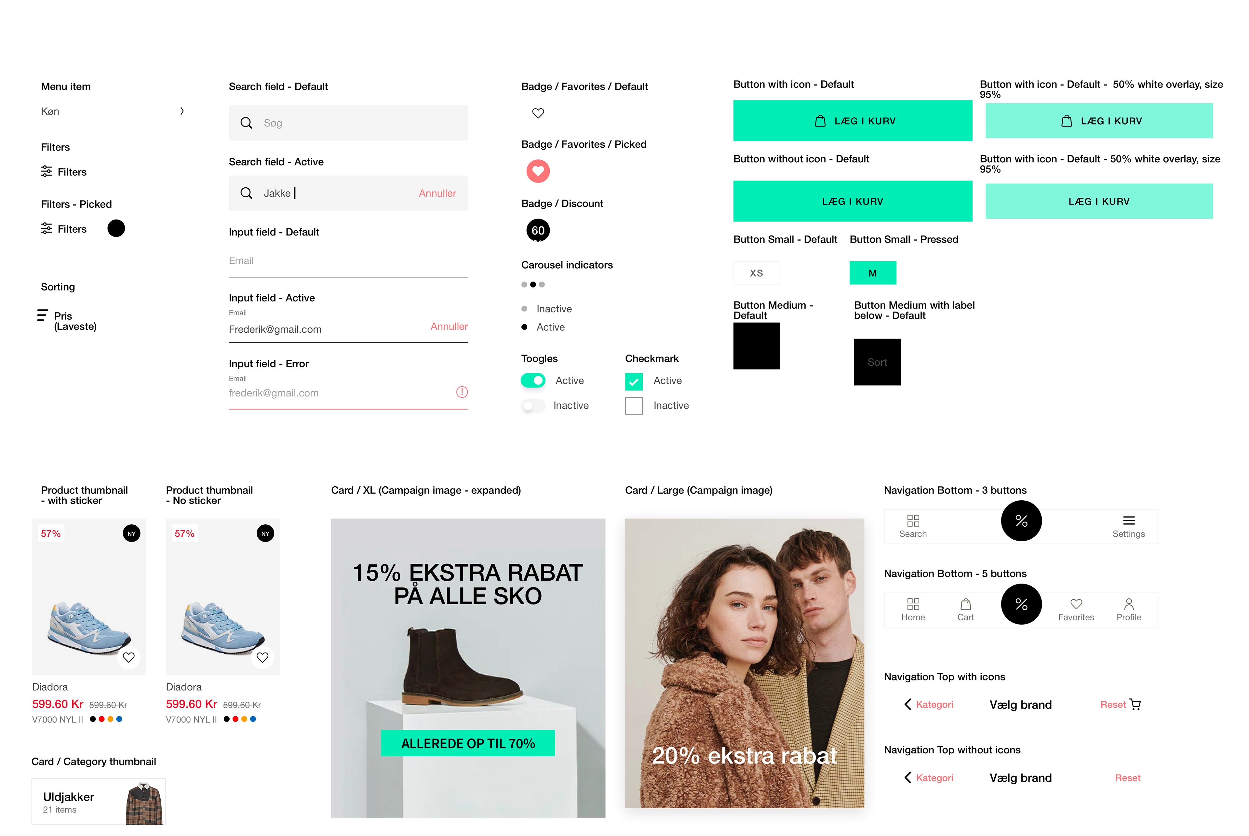Click the shopping cart icon beside Reset
This screenshot has width=1249, height=836.
(x=1135, y=704)
